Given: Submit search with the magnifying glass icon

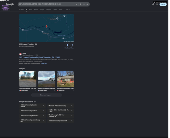Looking at the screenshot, I should (x=87, y=4).
